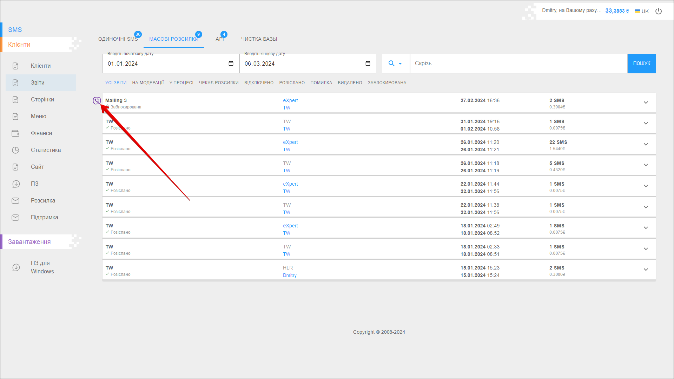The image size is (674, 379).
Task: Open the search type magnifier dropdown
Action: point(395,64)
